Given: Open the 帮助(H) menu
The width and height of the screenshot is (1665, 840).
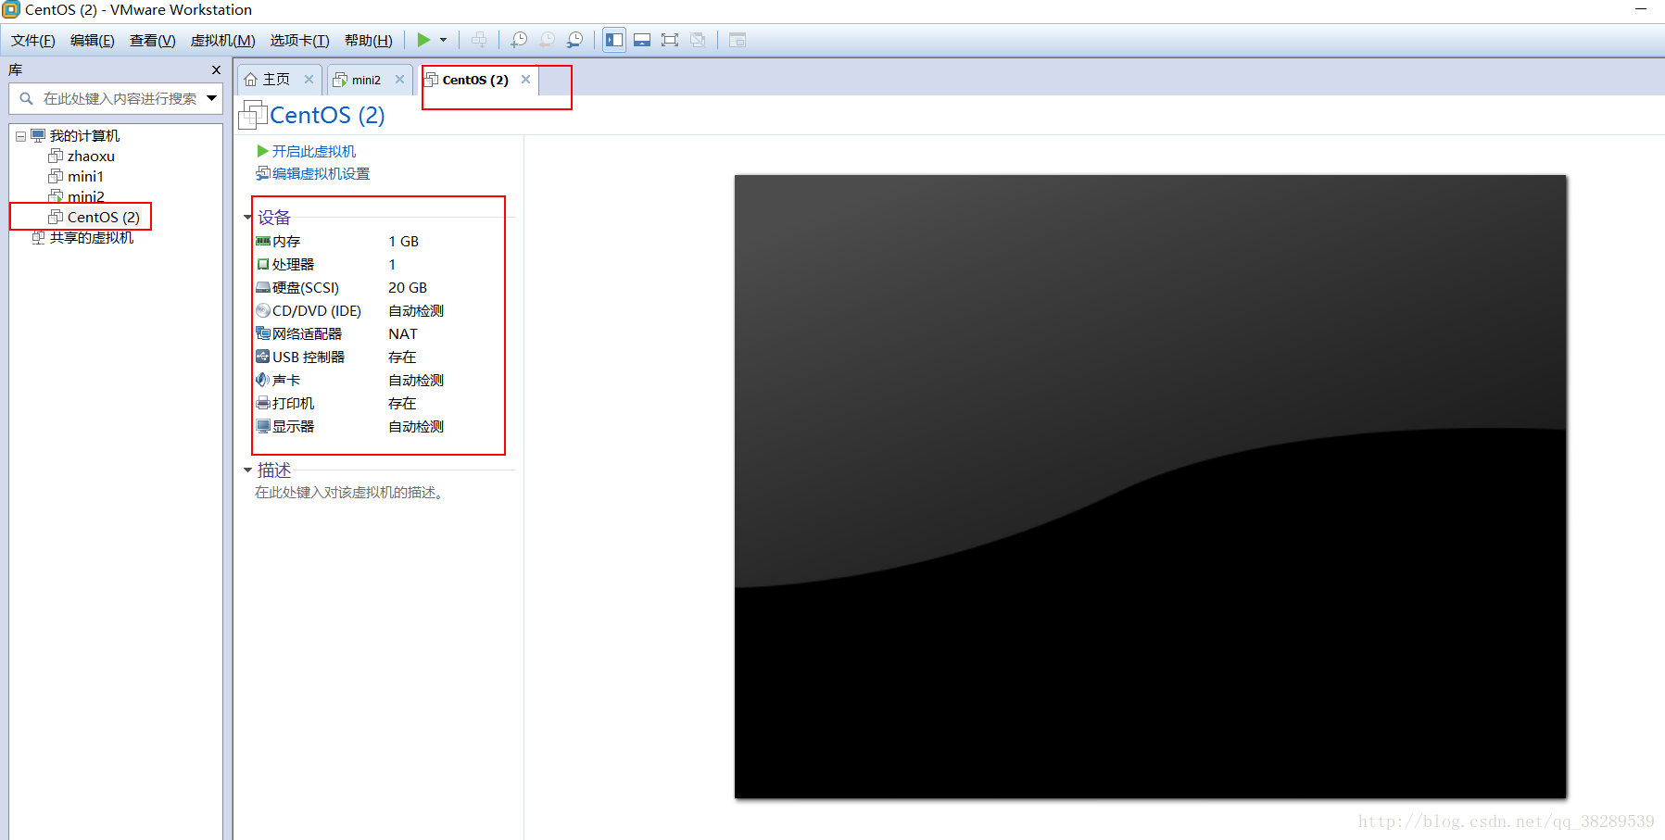Looking at the screenshot, I should tap(369, 40).
